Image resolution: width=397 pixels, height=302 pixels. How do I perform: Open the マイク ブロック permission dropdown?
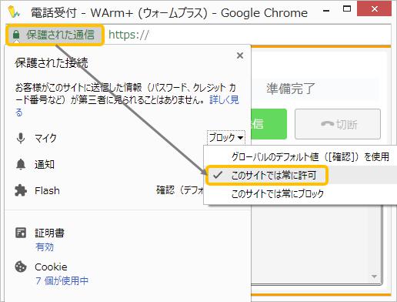click(x=226, y=138)
